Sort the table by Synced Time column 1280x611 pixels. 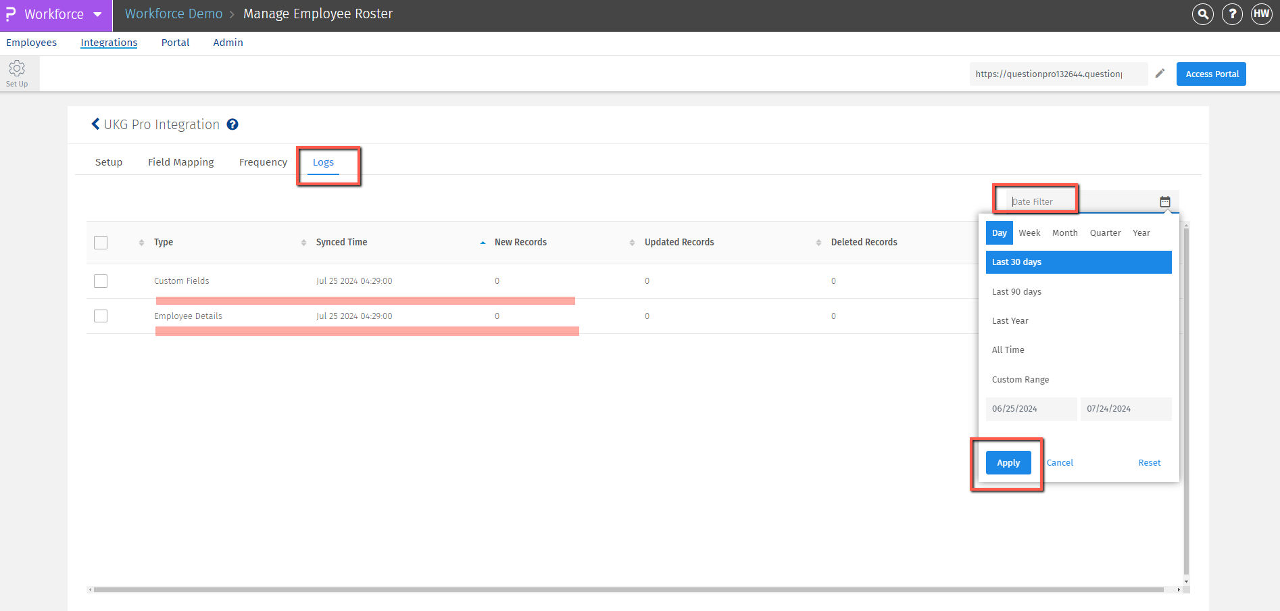point(341,242)
